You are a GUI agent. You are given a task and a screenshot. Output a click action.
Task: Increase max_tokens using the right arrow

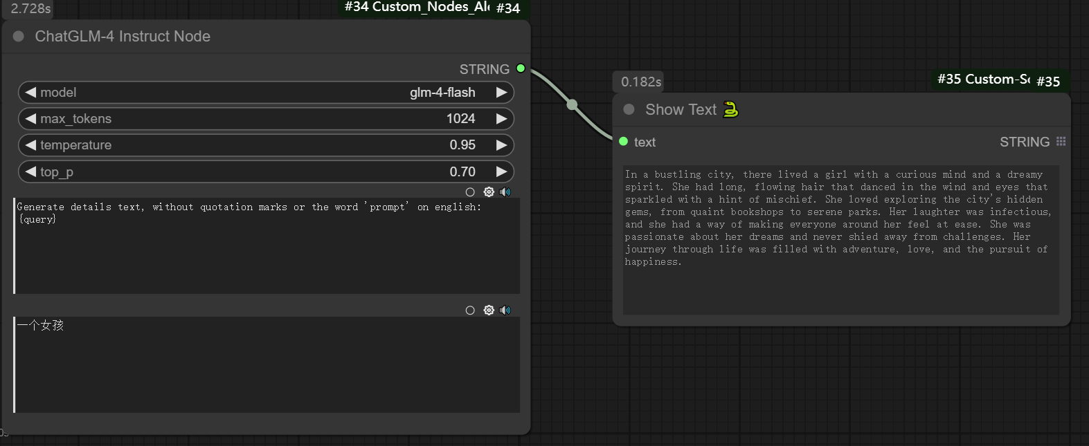tap(501, 119)
